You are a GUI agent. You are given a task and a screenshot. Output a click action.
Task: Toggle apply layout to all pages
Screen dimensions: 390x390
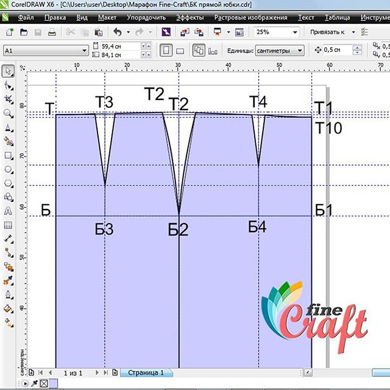[199, 51]
